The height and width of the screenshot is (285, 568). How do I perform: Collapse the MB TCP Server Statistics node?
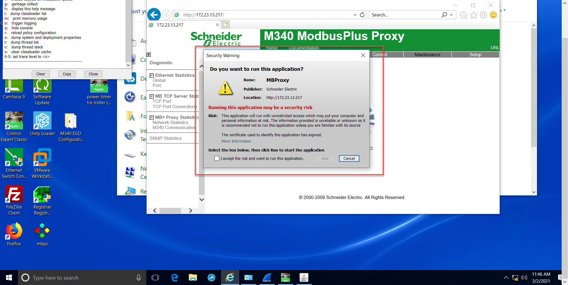click(x=152, y=96)
